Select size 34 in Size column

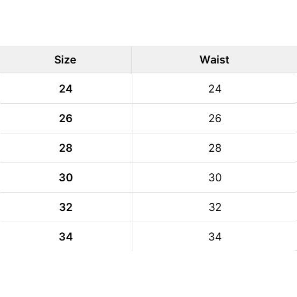click(66, 237)
